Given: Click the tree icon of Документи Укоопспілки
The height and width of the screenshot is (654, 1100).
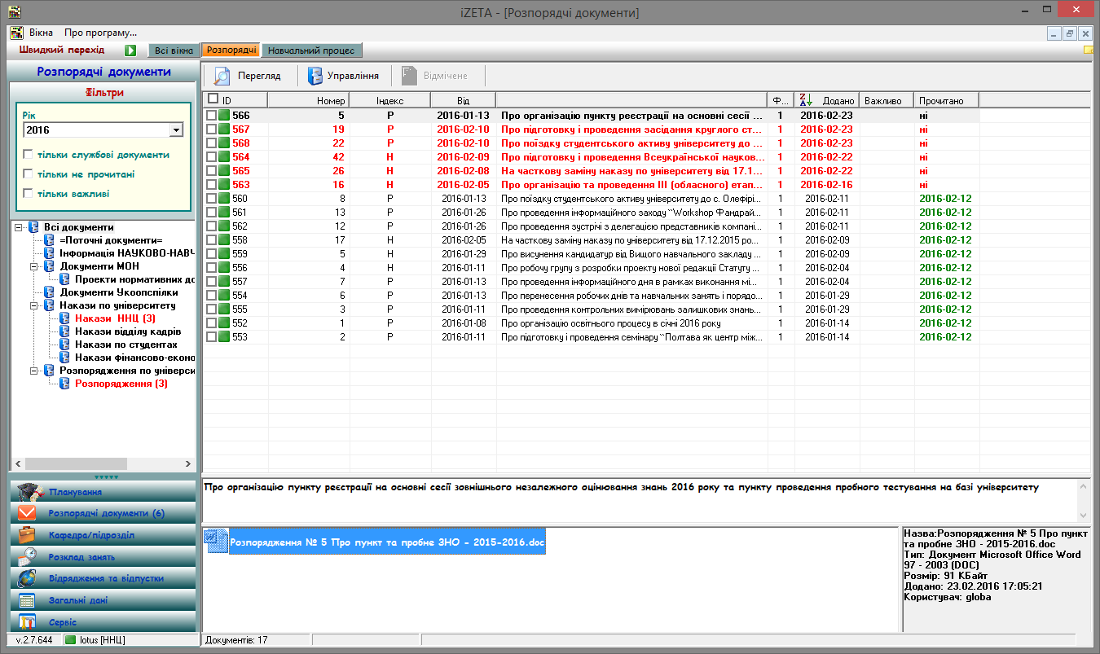Looking at the screenshot, I should pyautogui.click(x=49, y=292).
